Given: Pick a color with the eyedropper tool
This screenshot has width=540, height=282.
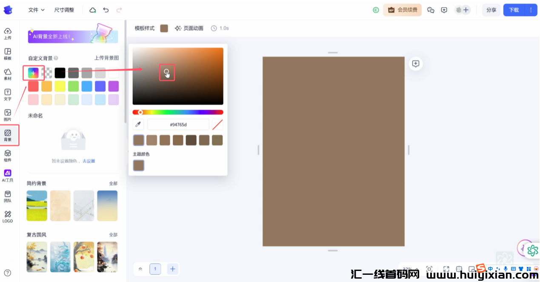Looking at the screenshot, I should [138, 124].
